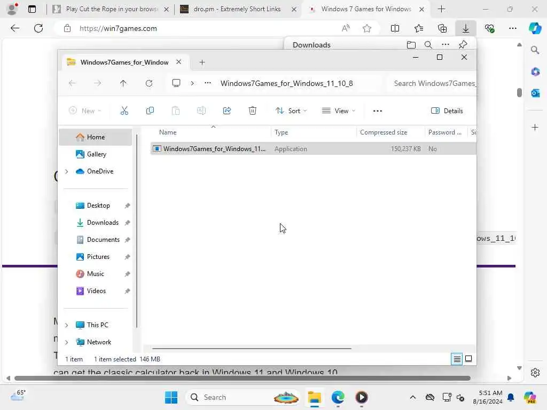Expand the Network tree node
Viewport: 547px width, 410px height.
pos(66,342)
